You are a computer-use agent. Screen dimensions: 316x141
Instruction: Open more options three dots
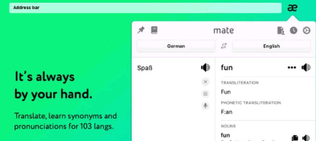[x=292, y=68]
